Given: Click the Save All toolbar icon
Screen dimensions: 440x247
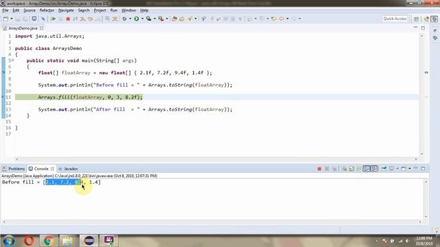Looking at the screenshot, I should (x=25, y=19).
